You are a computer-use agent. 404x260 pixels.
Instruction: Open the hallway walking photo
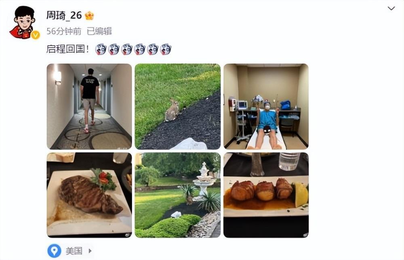(89, 106)
